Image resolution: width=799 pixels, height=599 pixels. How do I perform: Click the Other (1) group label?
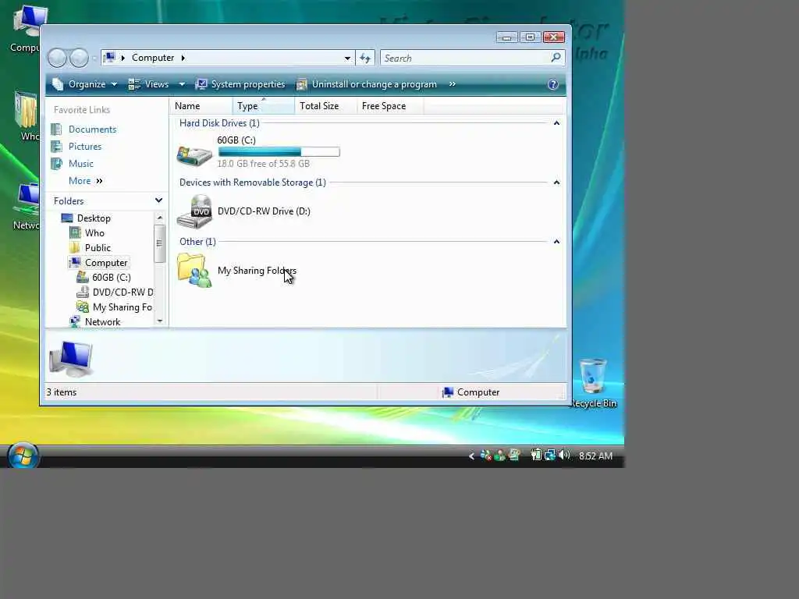click(197, 242)
